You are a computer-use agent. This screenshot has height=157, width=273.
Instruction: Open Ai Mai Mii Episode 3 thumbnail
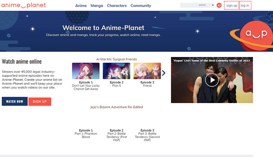point(147,71)
